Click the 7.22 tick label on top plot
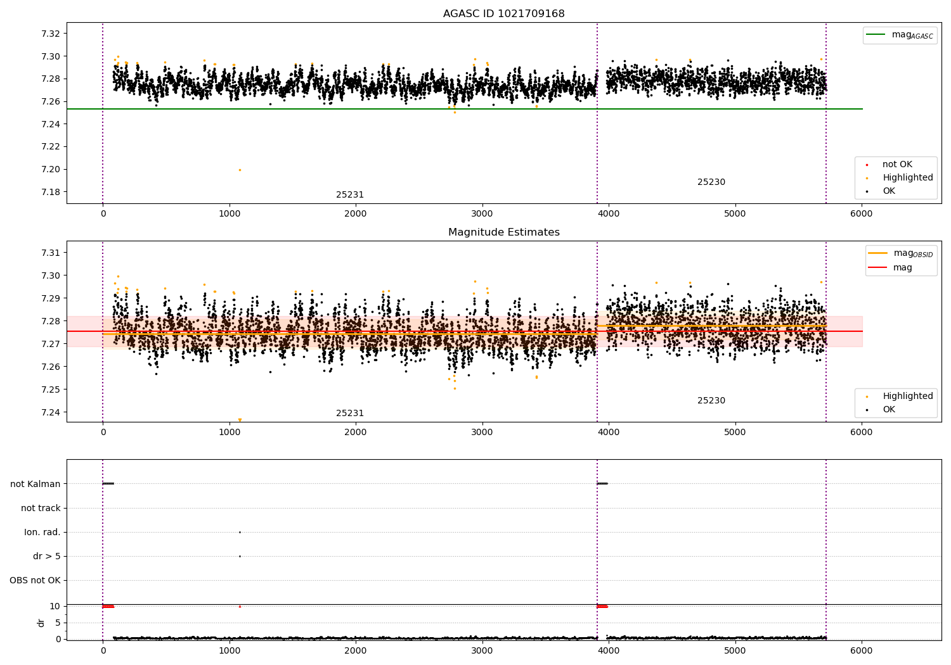The width and height of the screenshot is (951, 665). pyautogui.click(x=49, y=147)
